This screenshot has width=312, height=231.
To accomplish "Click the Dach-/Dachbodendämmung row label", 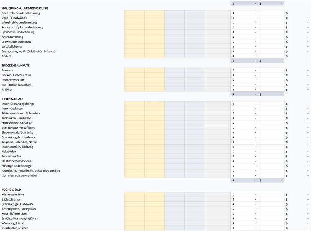I will [20, 13].
